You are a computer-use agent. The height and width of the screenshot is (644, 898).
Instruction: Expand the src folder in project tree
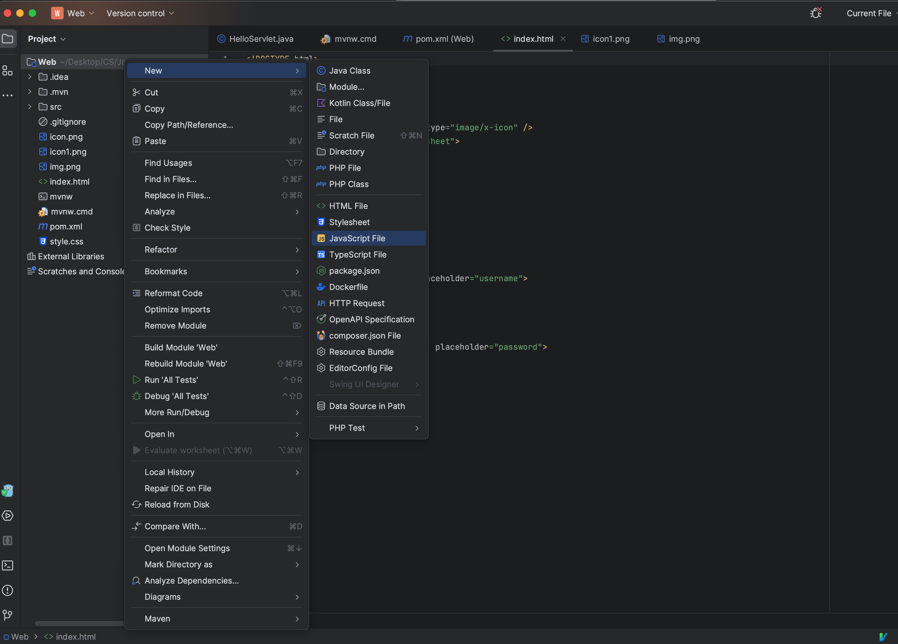29,107
